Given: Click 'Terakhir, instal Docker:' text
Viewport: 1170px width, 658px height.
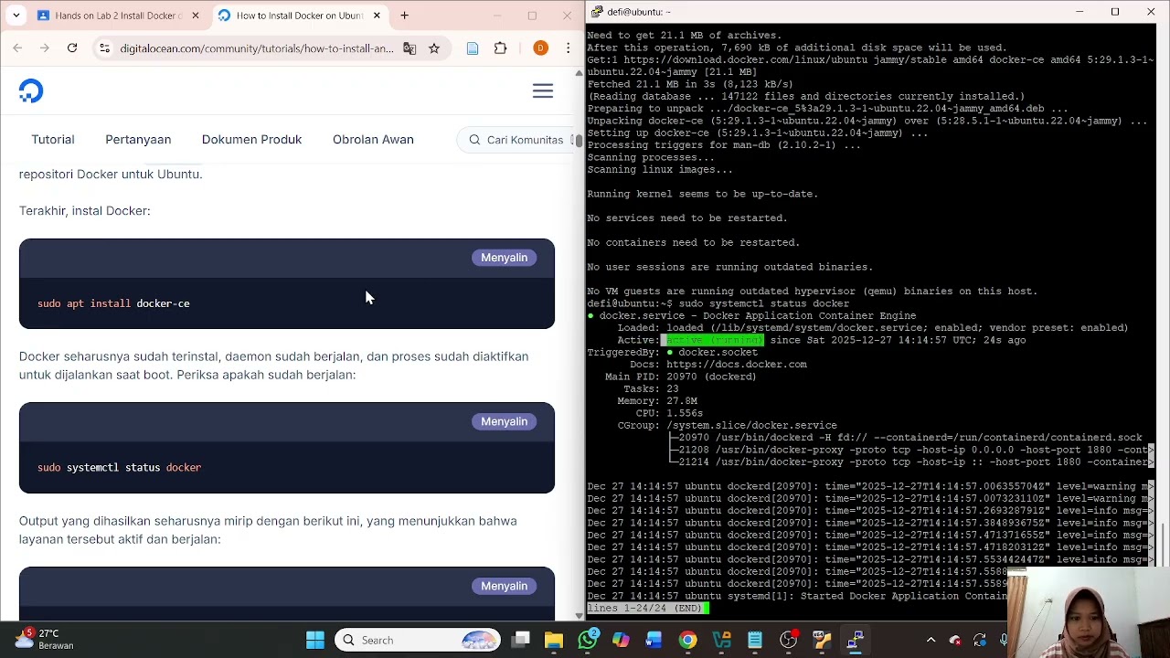Looking at the screenshot, I should [x=85, y=211].
